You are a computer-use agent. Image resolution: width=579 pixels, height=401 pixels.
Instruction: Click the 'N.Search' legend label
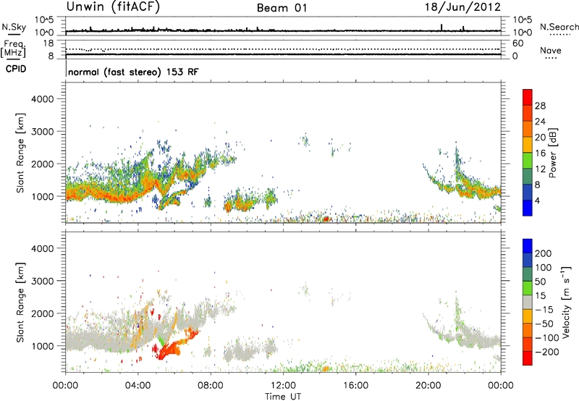point(559,27)
